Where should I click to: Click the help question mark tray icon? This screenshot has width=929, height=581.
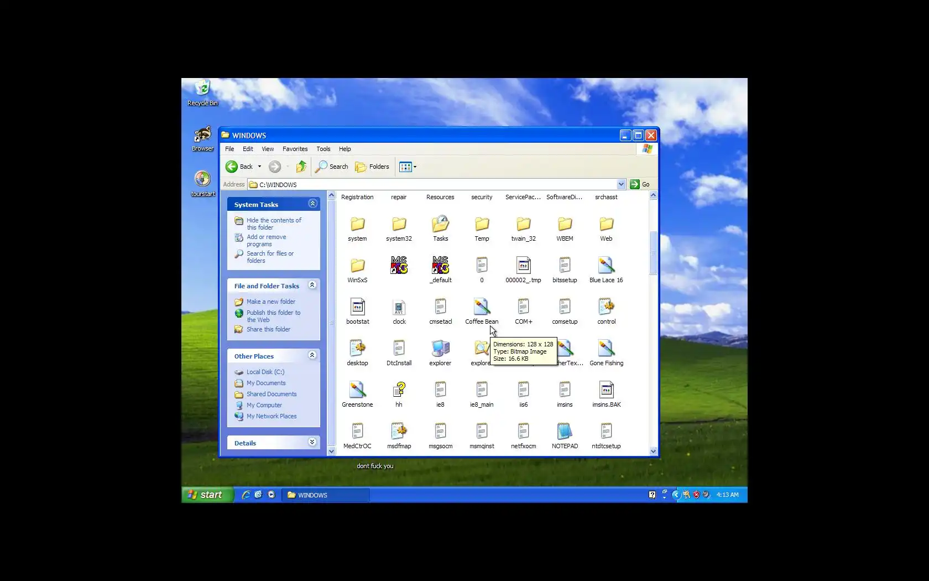[x=652, y=495]
